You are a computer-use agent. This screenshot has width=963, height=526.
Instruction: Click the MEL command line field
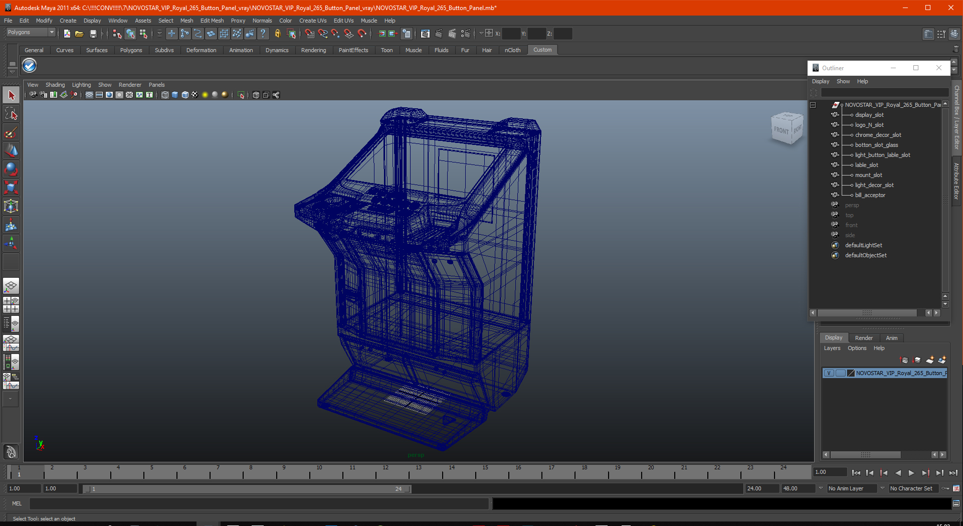(x=259, y=503)
